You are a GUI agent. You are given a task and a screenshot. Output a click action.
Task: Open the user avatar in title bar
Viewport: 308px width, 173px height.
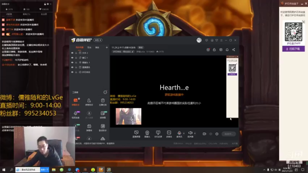coord(199,40)
